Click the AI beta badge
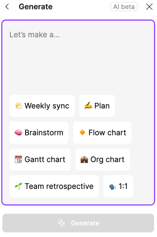 (x=124, y=7)
